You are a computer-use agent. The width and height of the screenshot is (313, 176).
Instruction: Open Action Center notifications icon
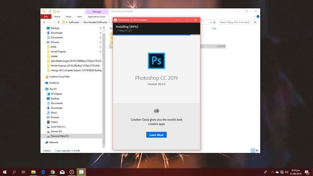[307, 172]
